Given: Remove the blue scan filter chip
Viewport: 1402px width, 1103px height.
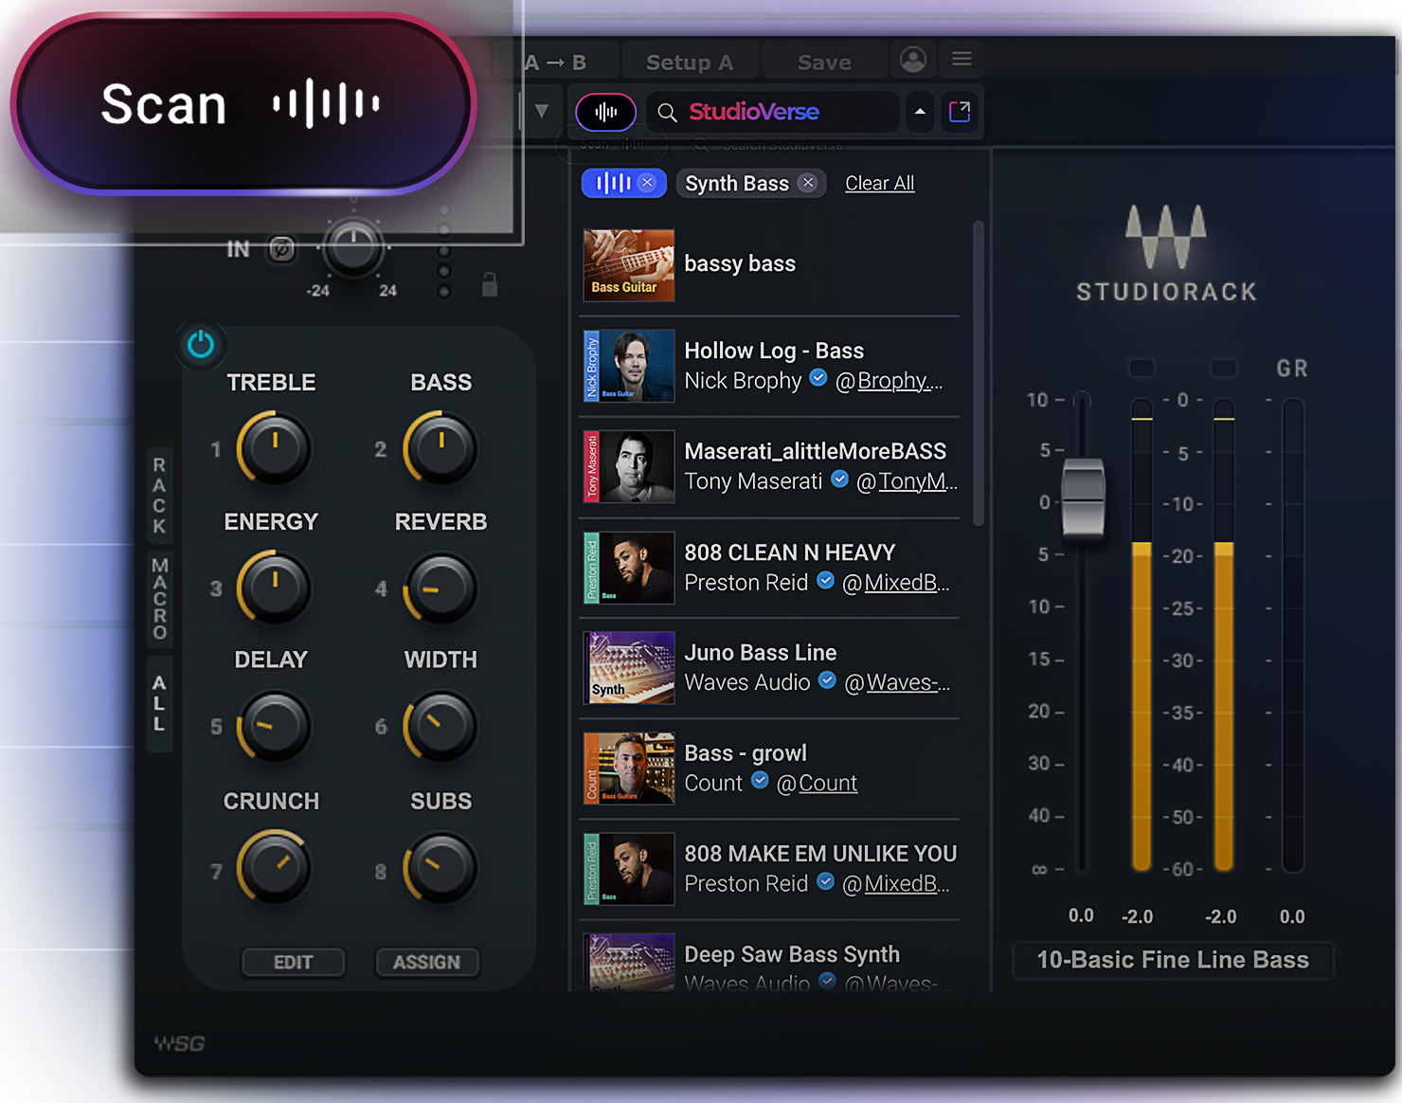Looking at the screenshot, I should 647,183.
